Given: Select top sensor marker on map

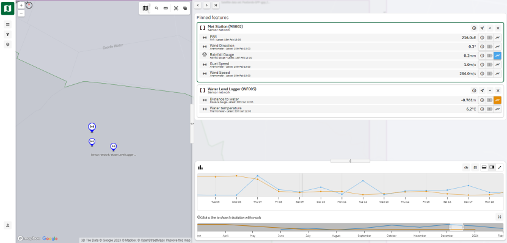Looking at the screenshot, I should point(92,128).
